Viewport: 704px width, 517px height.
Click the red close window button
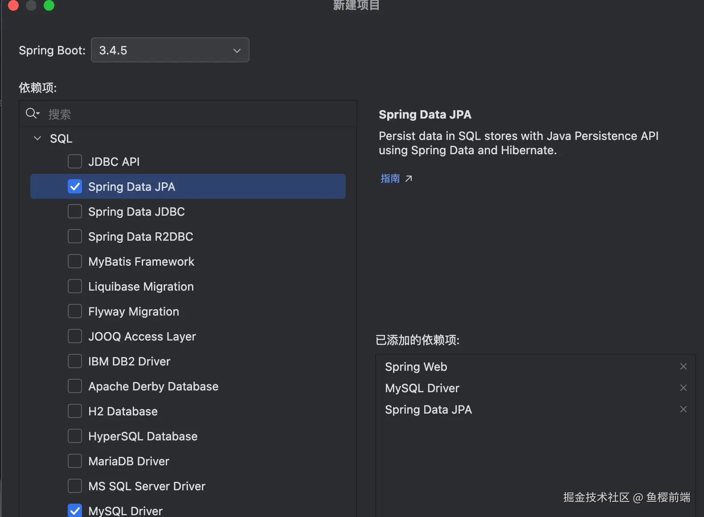(13, 5)
